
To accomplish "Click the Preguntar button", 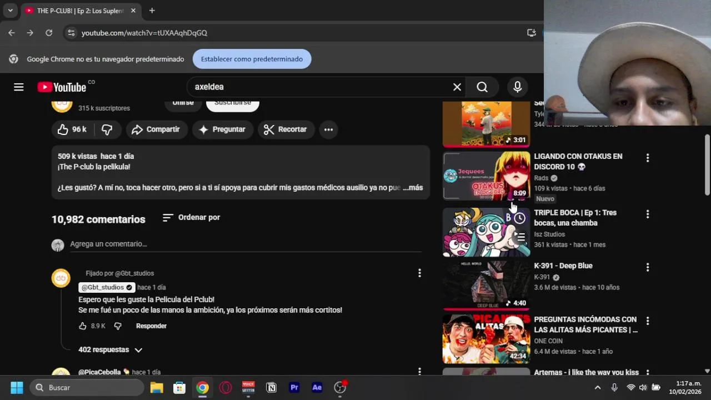I will (x=222, y=129).
